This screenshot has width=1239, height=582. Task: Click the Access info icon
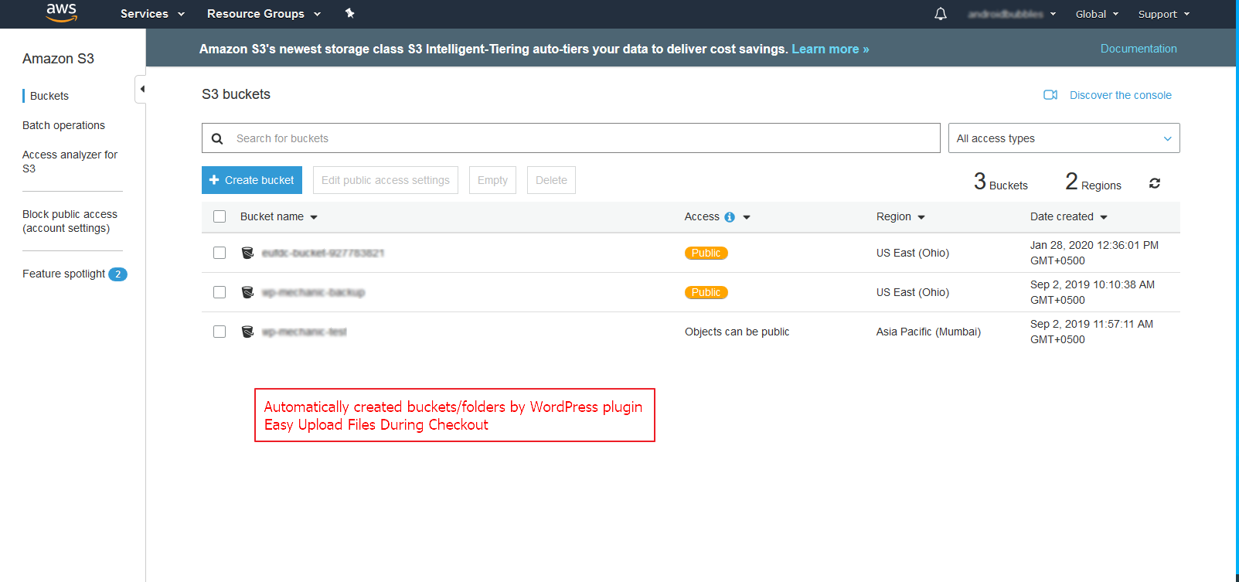coord(730,217)
